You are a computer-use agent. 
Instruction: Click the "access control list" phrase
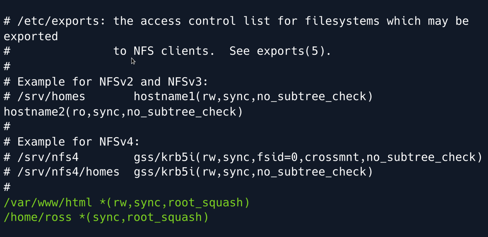205,21
